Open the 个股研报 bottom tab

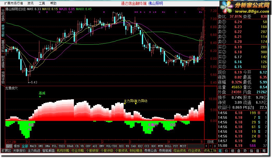coord(92,150)
